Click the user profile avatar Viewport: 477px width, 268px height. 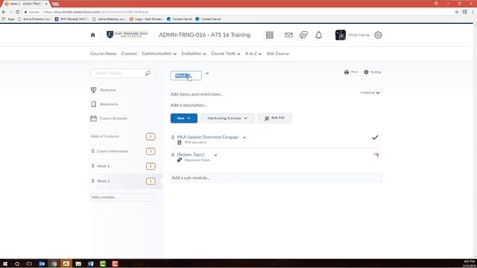pyautogui.click(x=341, y=35)
